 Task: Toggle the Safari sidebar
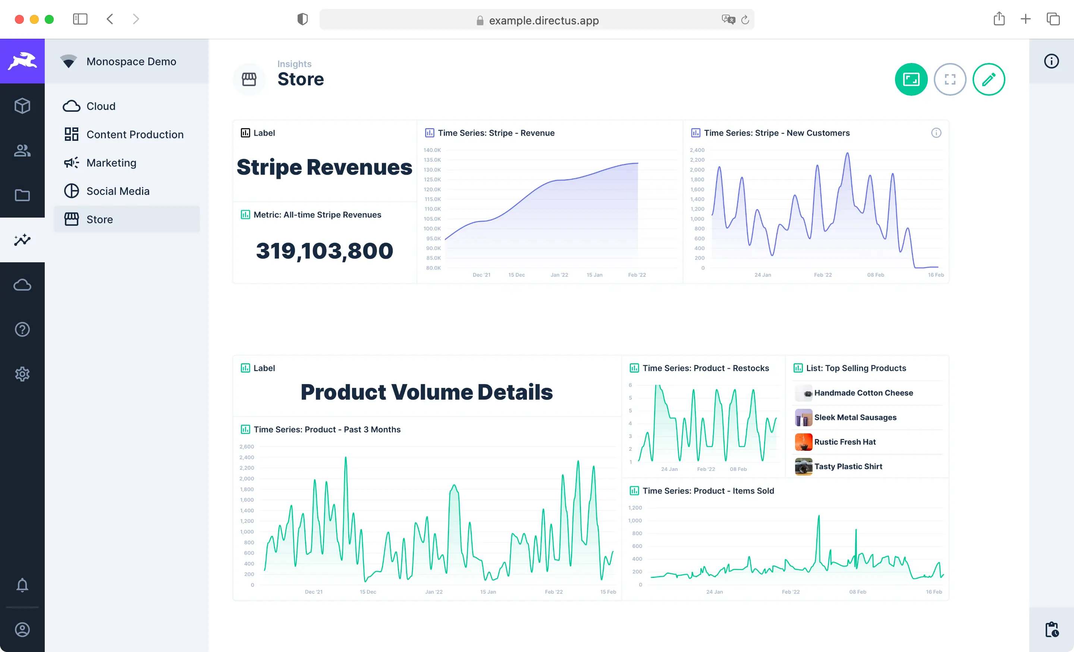(80, 19)
